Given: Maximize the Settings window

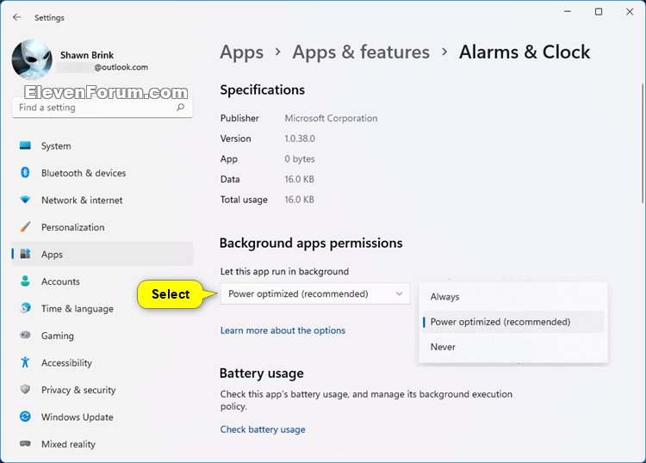Looking at the screenshot, I should [599, 11].
